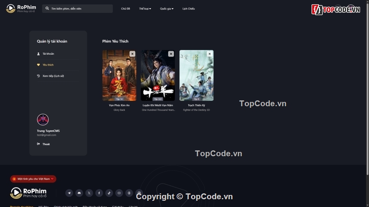Click the person icon beside Tài khoản

tap(38, 54)
